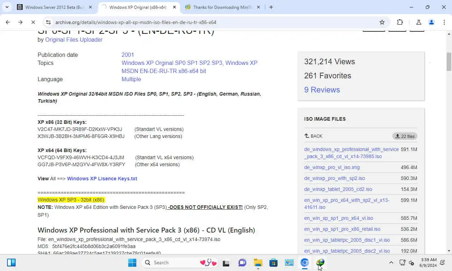The image size is (452, 271).
Task: Show hidden system tray icons
Action: click(391, 263)
